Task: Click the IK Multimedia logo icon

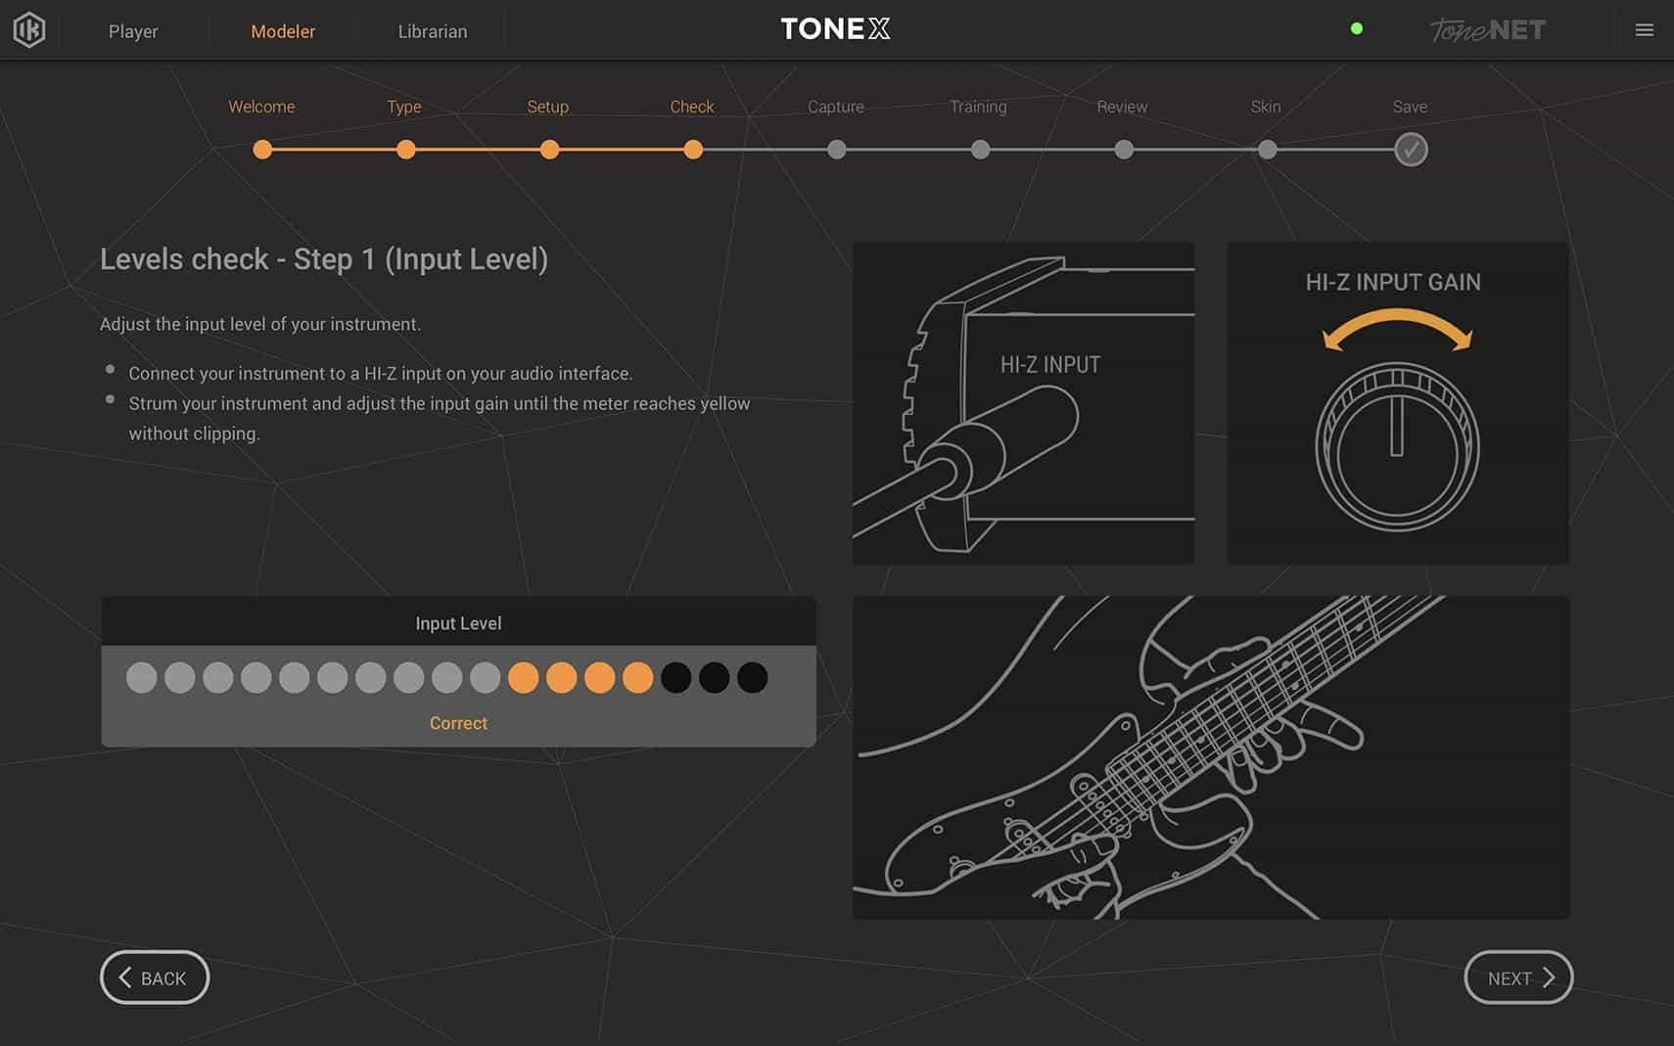Action: (x=29, y=30)
